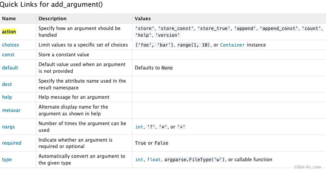Screen dimensions: 326x172
Task: Go to the default parameter link
Action: pos(10,68)
